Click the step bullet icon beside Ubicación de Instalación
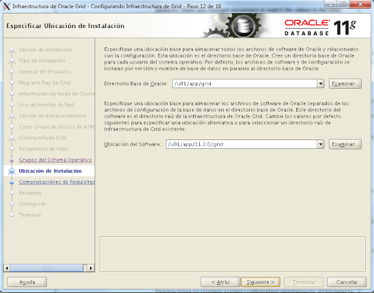Image resolution: width=374 pixels, height=293 pixels. (x=12, y=171)
